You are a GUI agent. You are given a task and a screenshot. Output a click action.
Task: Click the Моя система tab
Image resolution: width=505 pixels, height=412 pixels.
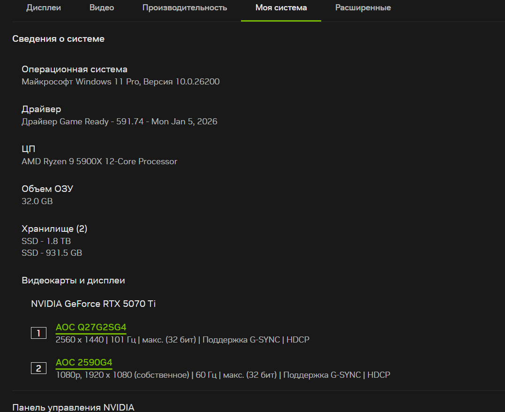click(x=281, y=8)
